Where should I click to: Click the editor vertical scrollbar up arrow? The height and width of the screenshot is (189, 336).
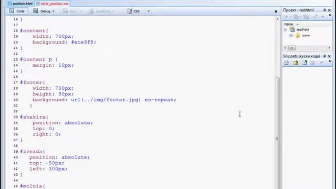click(x=277, y=19)
